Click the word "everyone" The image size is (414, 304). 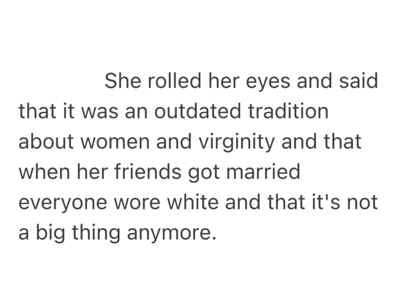[62, 204]
